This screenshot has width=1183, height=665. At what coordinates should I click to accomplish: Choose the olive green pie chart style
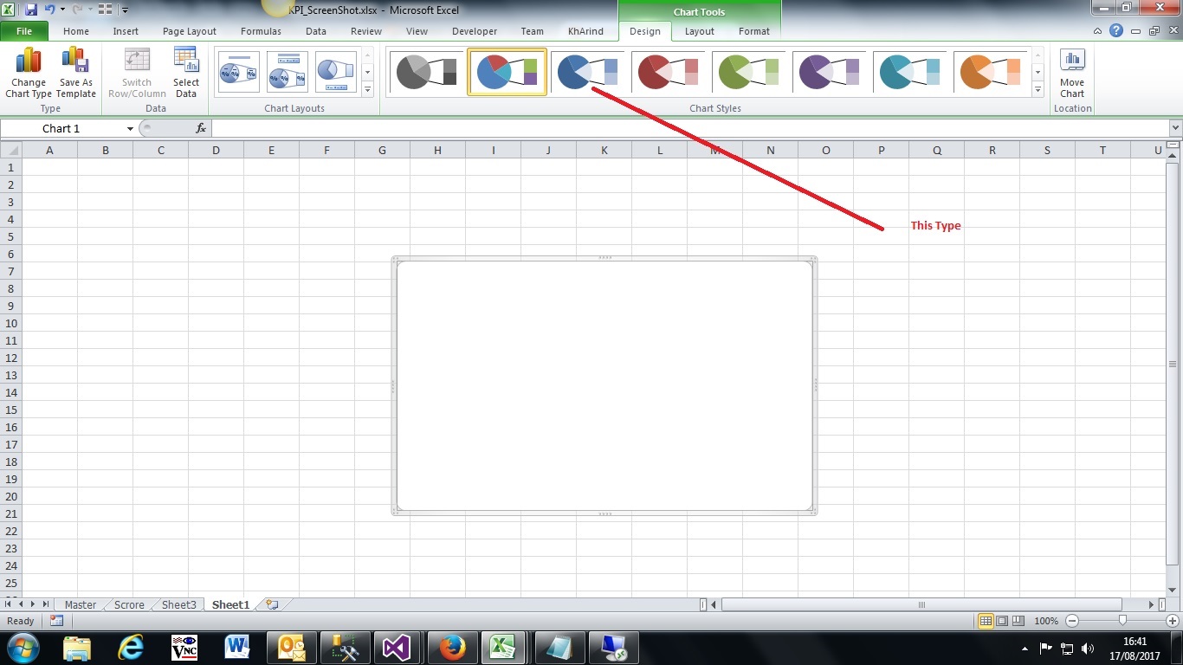748,72
